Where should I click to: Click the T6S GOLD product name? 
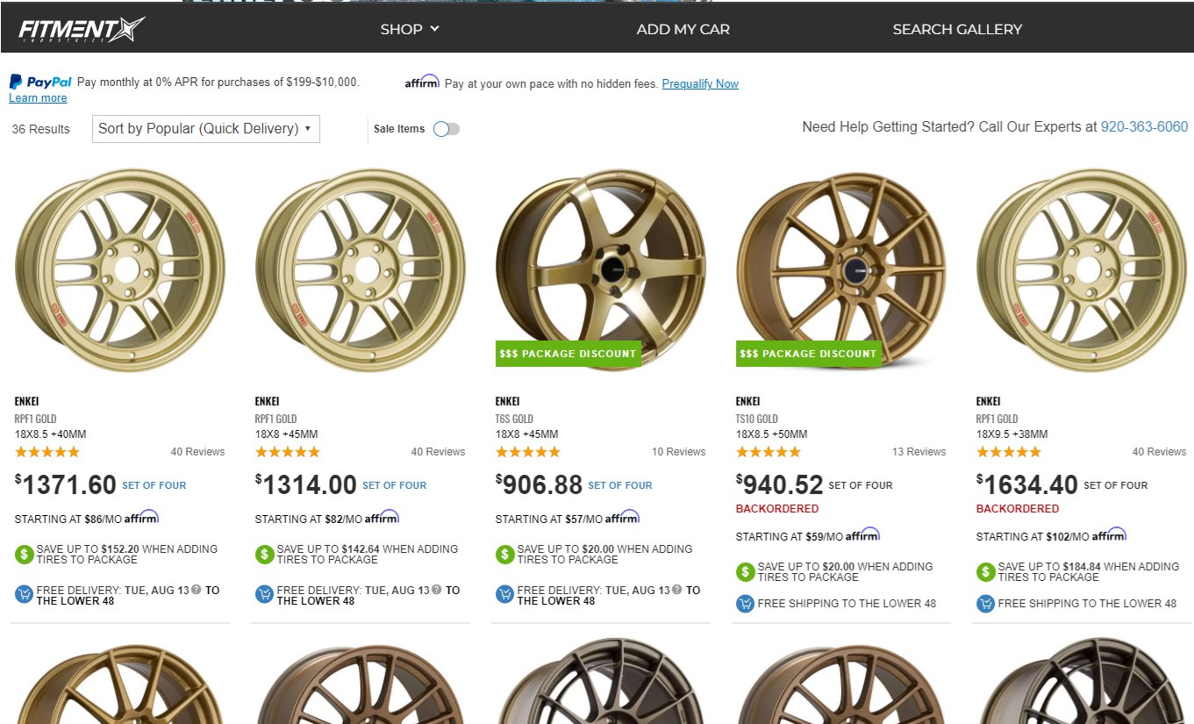click(514, 419)
